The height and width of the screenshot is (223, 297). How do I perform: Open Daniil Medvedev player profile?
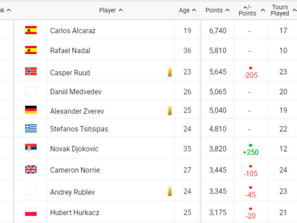pos(76,91)
